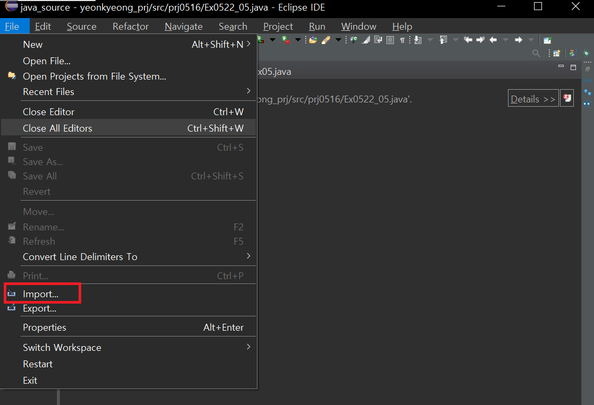This screenshot has height=405, width=594.
Task: Open the Navigate menu
Action: (184, 27)
